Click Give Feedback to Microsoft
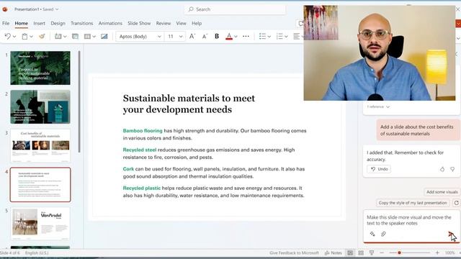The image size is (461, 259). [x=294, y=253]
